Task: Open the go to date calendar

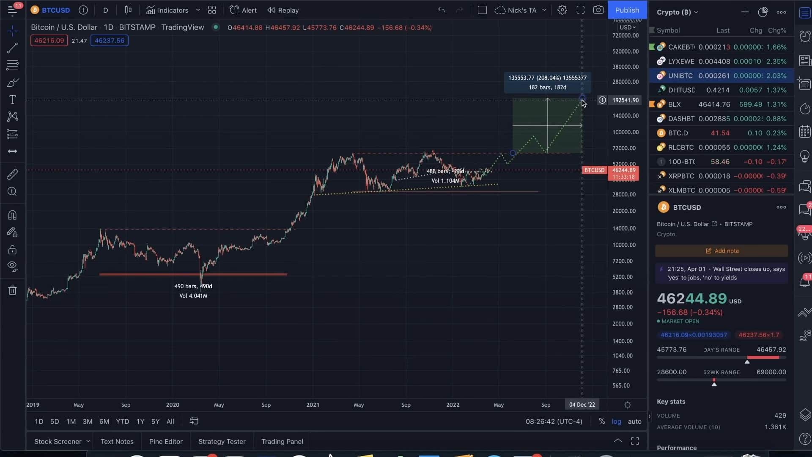Action: coord(194,421)
